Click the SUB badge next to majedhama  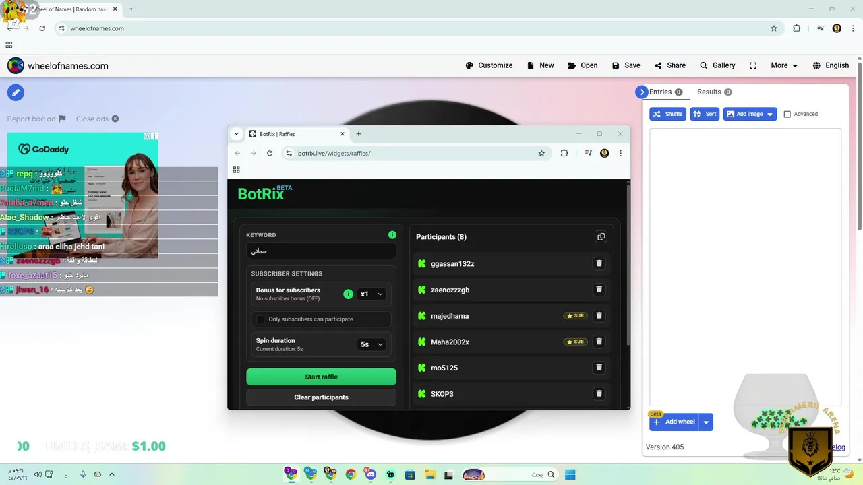point(575,315)
